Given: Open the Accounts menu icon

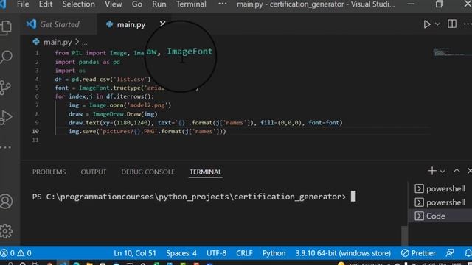Looking at the screenshot, I should pyautogui.click(x=6, y=201).
